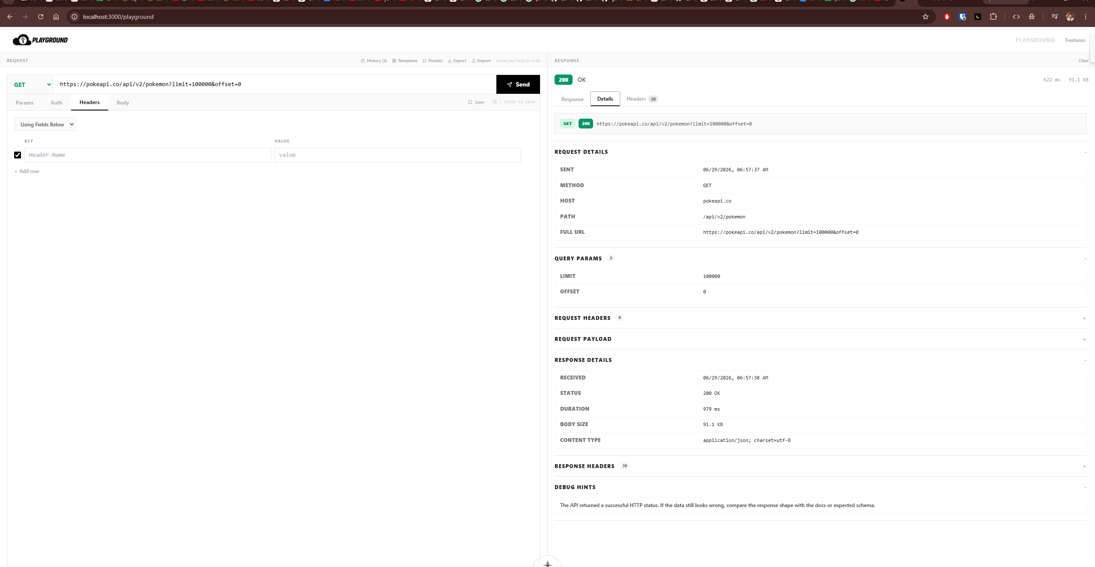
Task: Open the browser profile avatar
Action: 1070,17
